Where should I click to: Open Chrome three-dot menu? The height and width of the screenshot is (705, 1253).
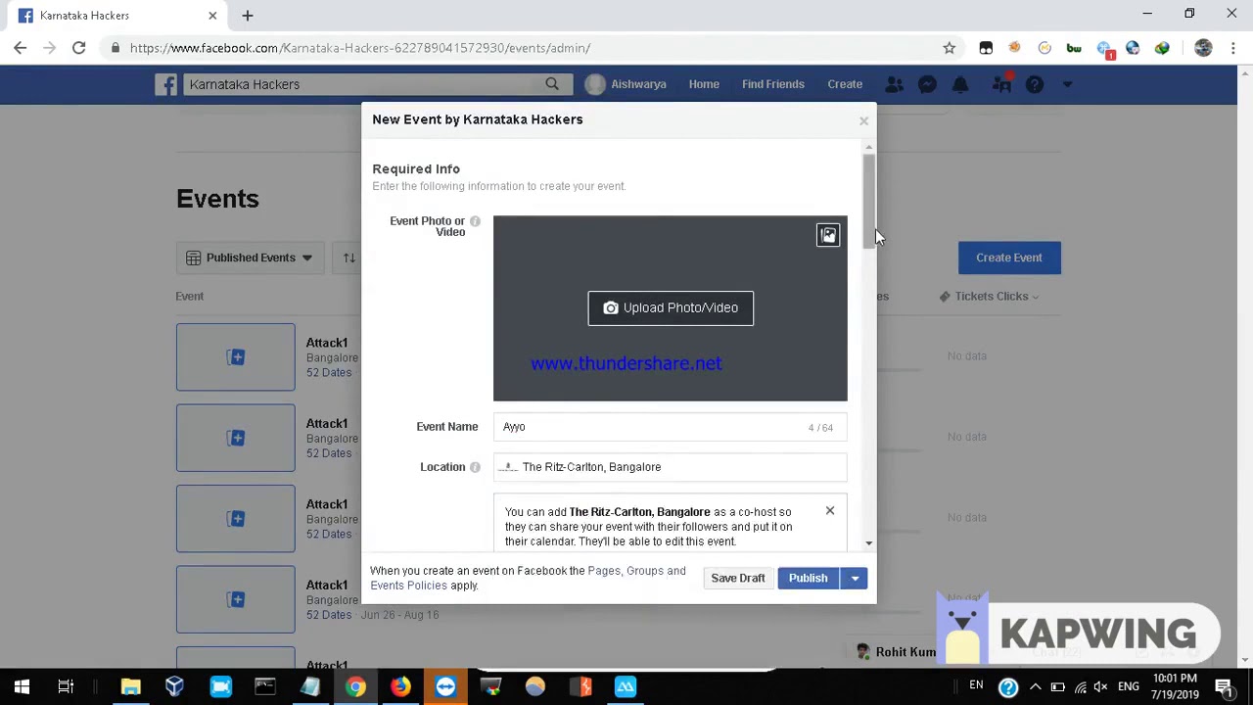(x=1231, y=48)
